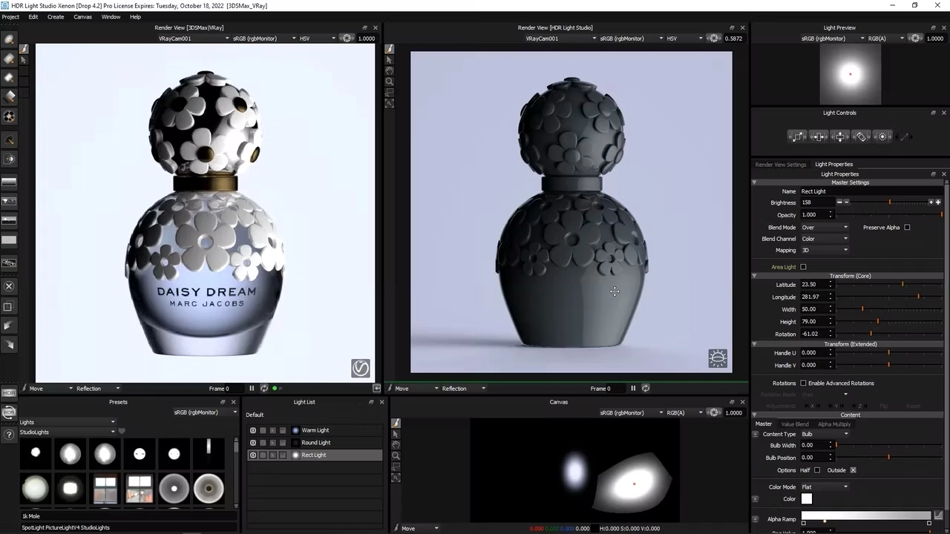Click the white Color swatch
This screenshot has width=950, height=534.
[x=807, y=499]
